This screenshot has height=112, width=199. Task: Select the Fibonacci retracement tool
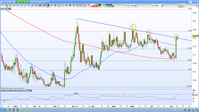(x=40, y=5)
